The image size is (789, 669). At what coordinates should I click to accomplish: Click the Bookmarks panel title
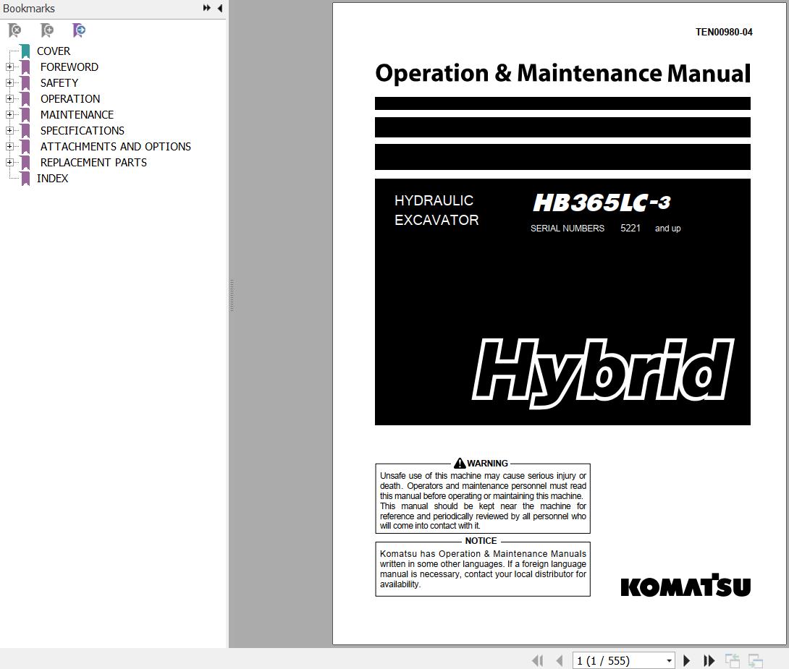tap(29, 9)
